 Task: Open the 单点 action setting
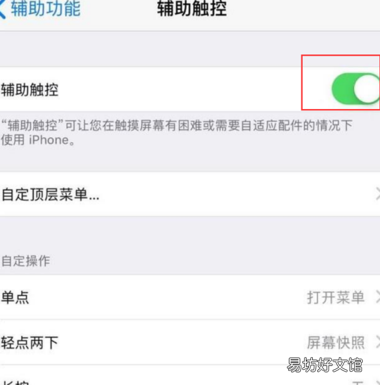coord(190,297)
